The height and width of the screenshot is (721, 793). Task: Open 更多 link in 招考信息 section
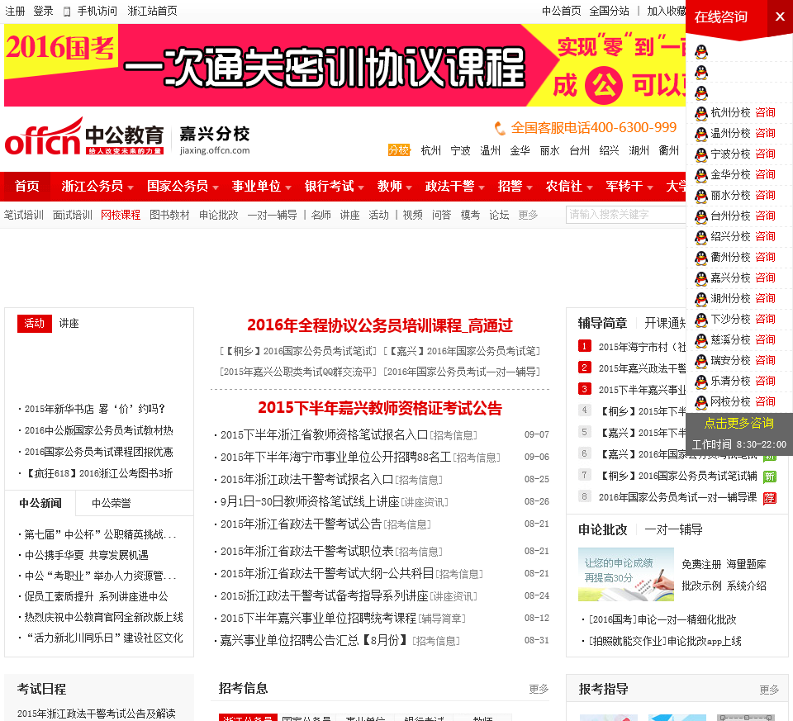point(539,689)
